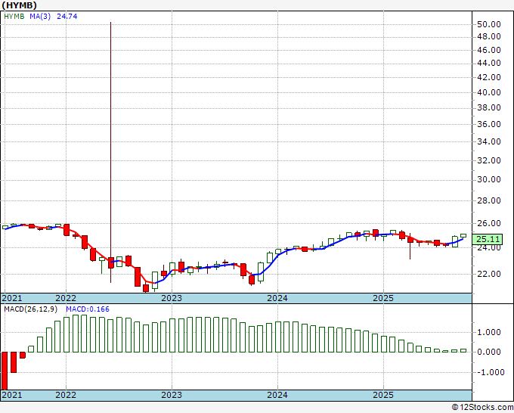Click the 30.00 price axis label
Image resolution: width=514 pixels, height=413 pixels.
[x=489, y=180]
